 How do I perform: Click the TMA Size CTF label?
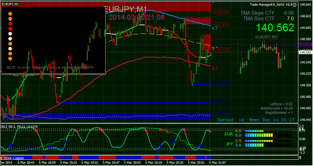point(259,19)
